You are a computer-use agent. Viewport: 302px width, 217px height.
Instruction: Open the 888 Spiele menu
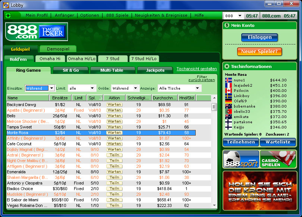pyautogui.click(x=117, y=15)
